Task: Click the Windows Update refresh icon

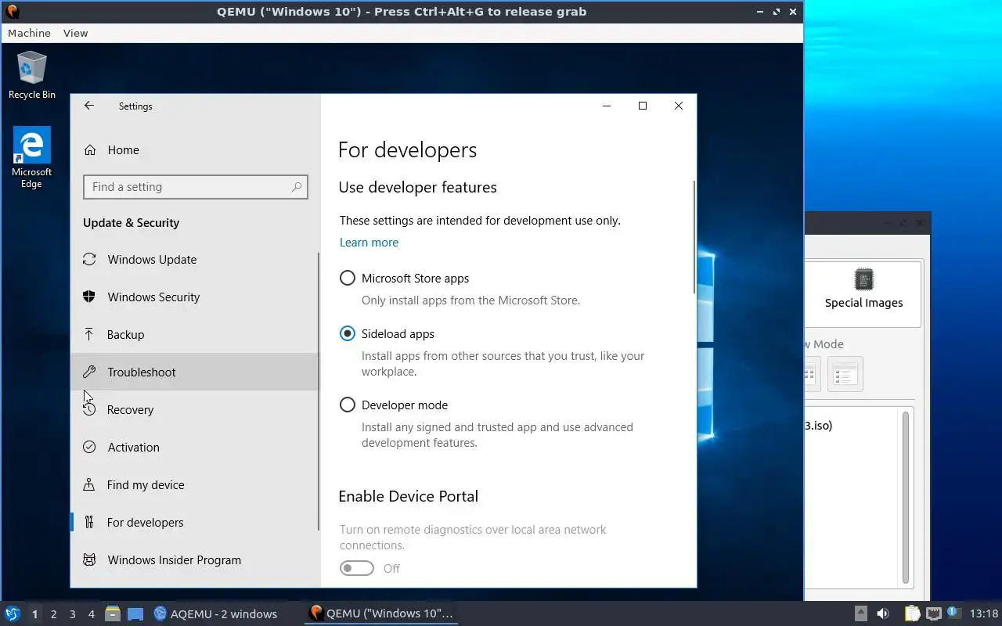Action: [89, 260]
